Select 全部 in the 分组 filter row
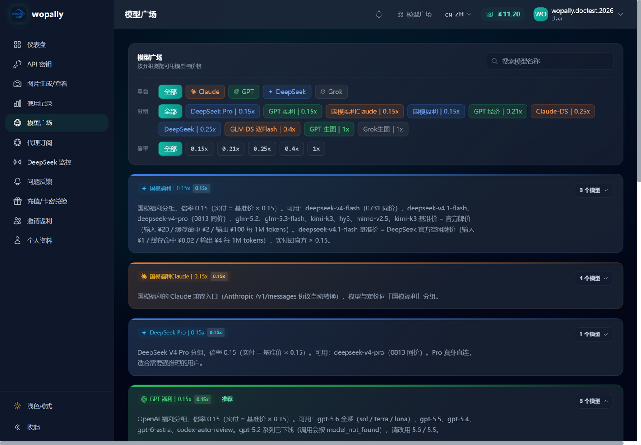641x445 pixels. (170, 111)
